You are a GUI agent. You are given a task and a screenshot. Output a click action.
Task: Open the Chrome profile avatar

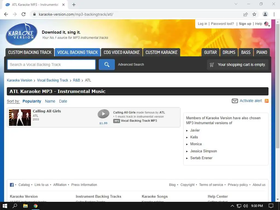(x=265, y=14)
